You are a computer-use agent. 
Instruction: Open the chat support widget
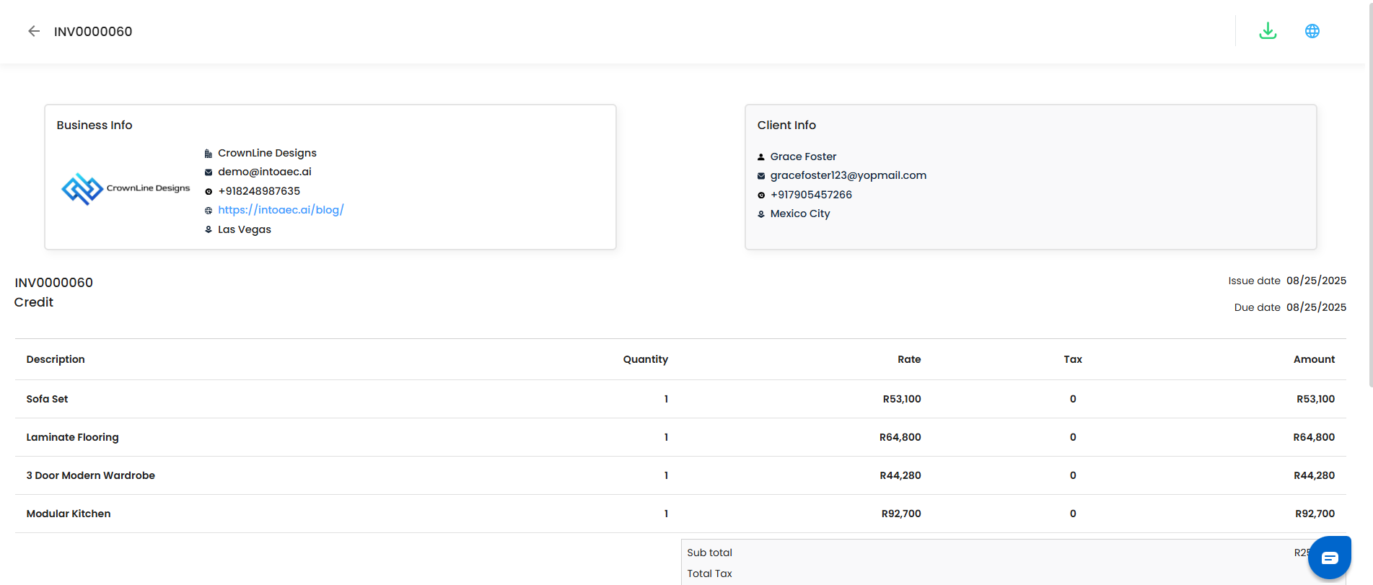point(1329,558)
